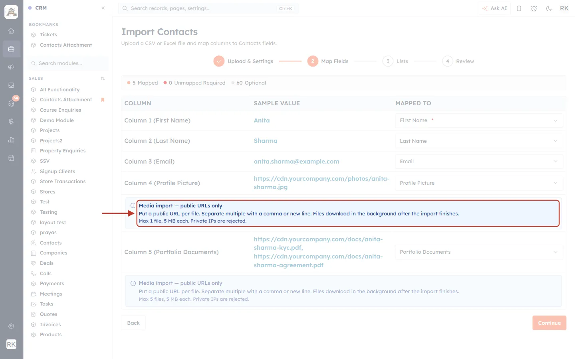Focus the global search records field
575x359 pixels.
(208, 8)
